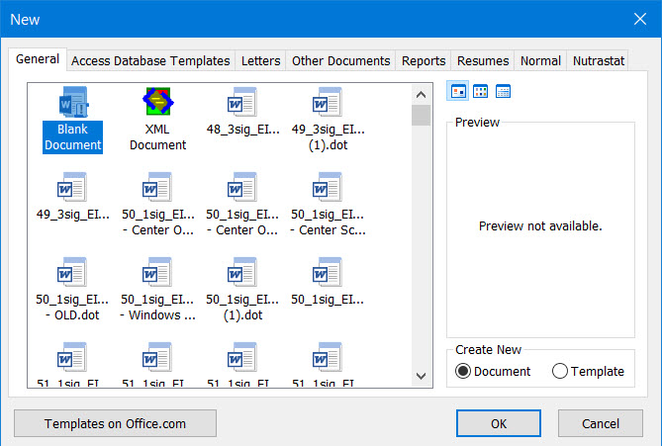
Task: Switch to Details view icon
Action: (x=503, y=91)
